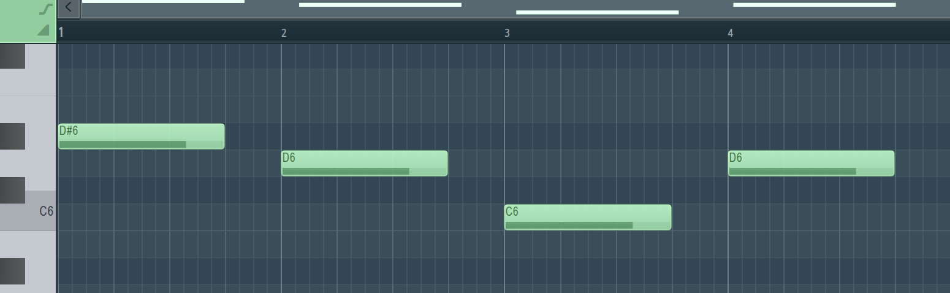Screen dimensions: 950x293
Task: Click bar 1 on the timeline ruler
Action: (x=61, y=33)
